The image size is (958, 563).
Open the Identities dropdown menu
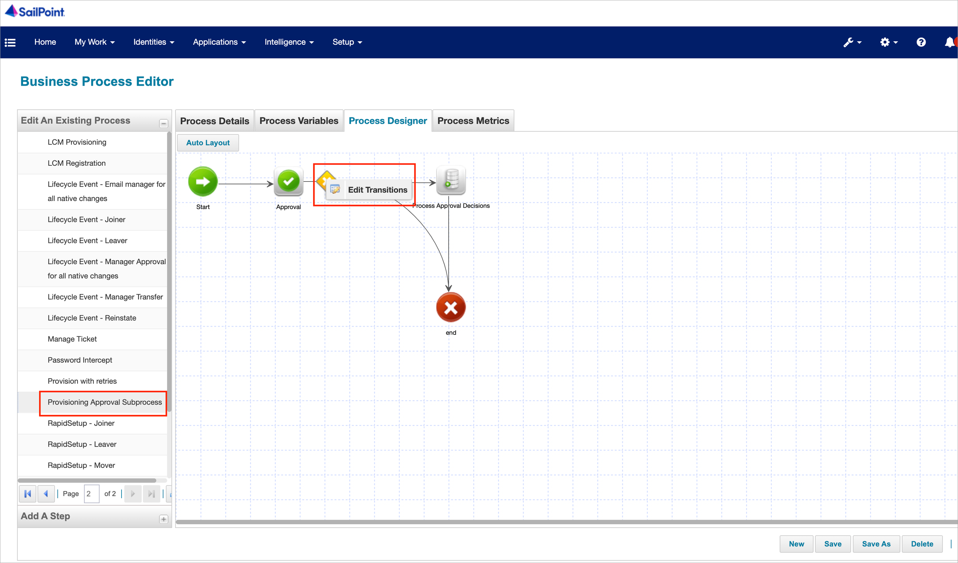(153, 42)
